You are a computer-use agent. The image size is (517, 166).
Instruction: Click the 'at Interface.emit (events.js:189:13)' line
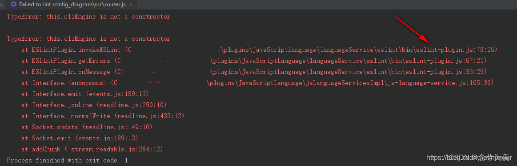point(85,94)
